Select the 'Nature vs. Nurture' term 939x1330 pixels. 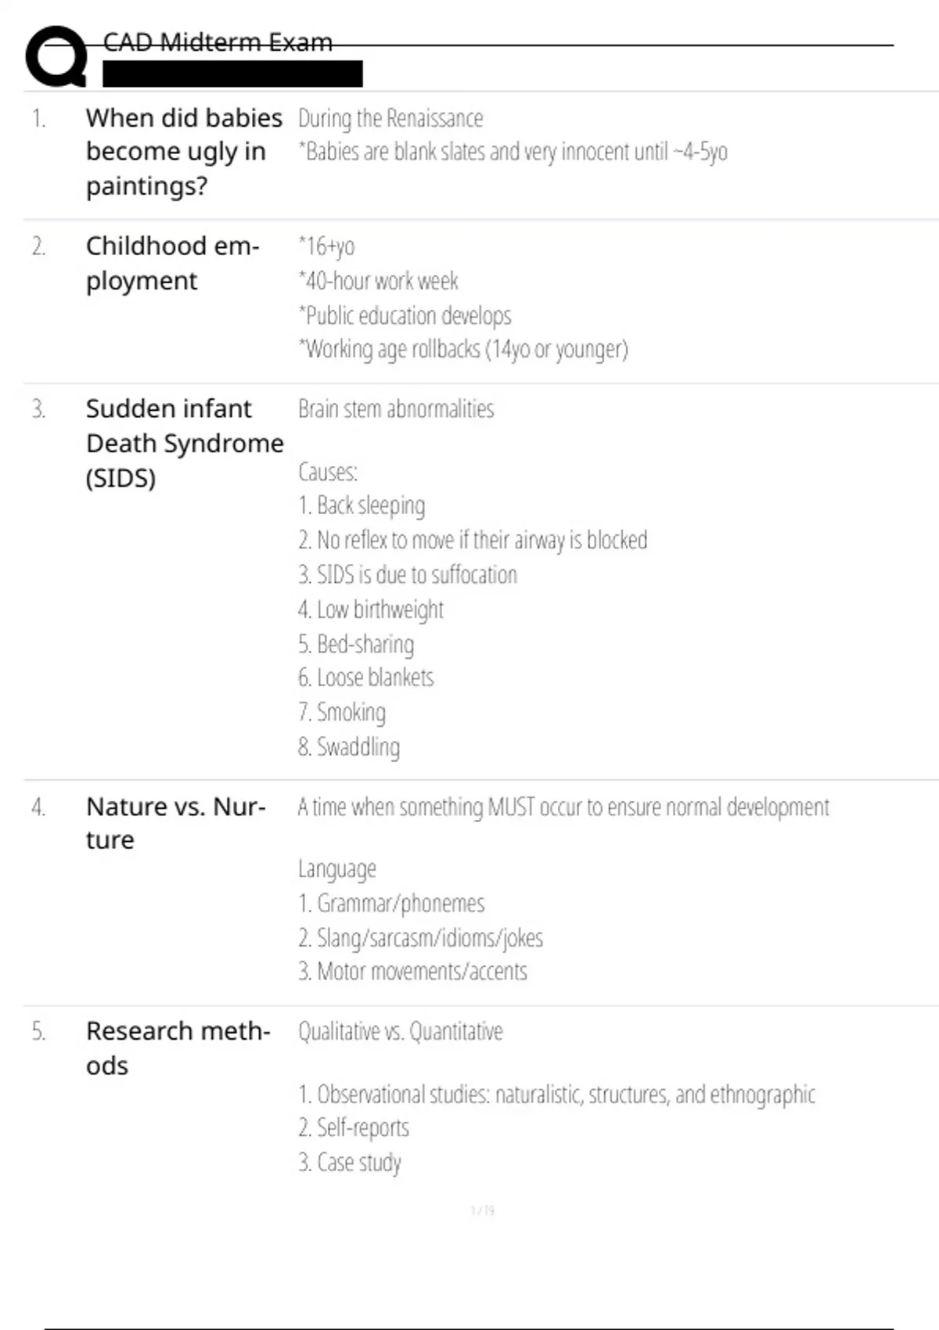point(176,823)
